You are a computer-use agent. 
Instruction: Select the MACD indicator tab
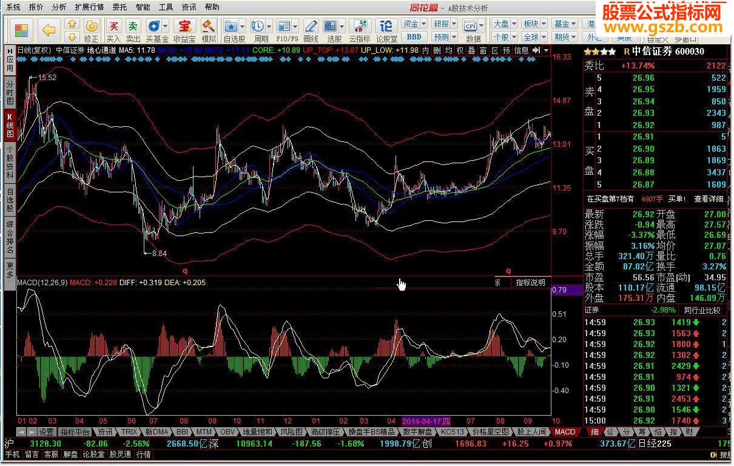pyautogui.click(x=565, y=432)
